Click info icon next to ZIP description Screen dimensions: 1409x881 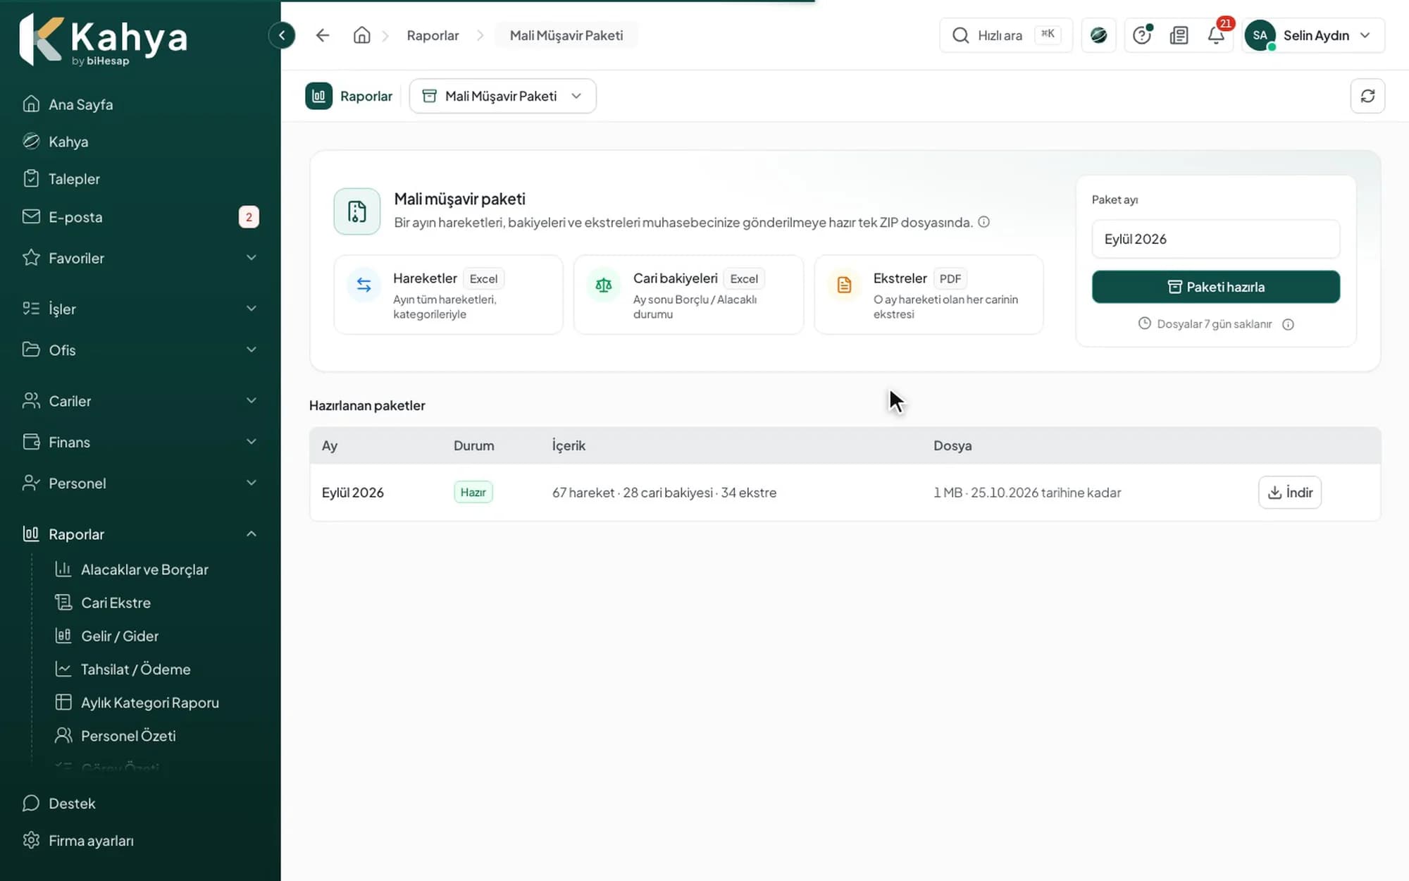click(984, 222)
